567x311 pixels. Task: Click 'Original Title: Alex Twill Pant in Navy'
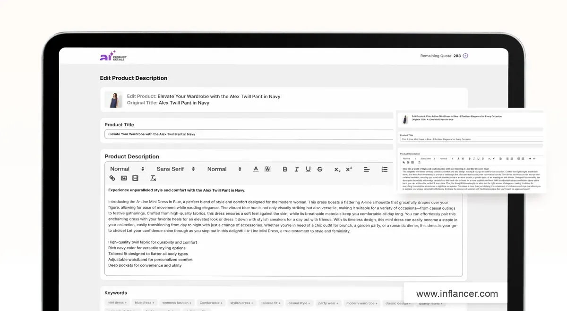point(168,103)
